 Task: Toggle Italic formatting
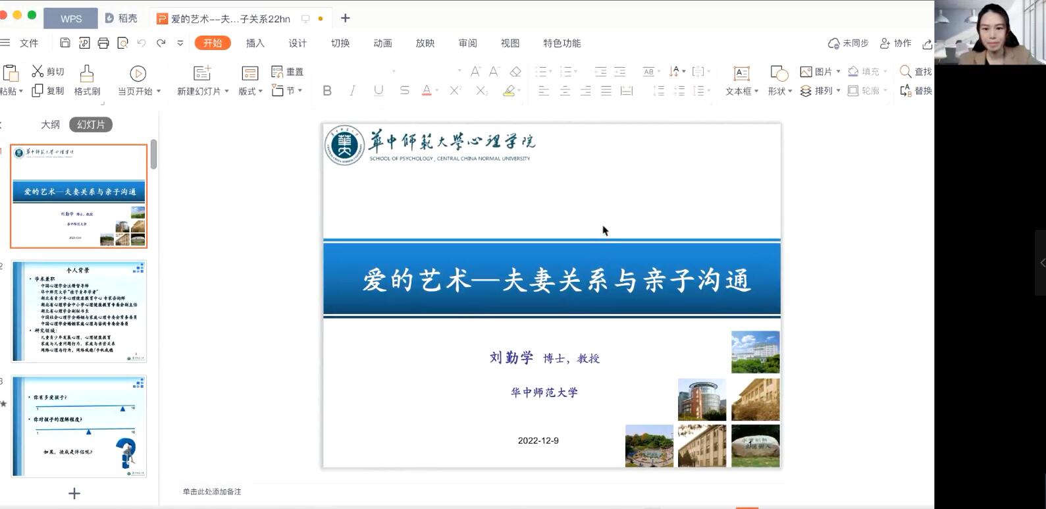point(353,91)
